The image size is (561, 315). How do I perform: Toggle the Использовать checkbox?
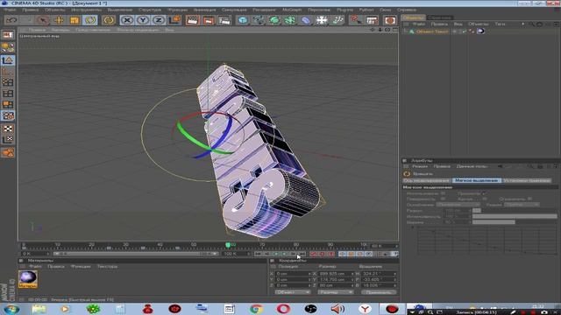point(443,193)
